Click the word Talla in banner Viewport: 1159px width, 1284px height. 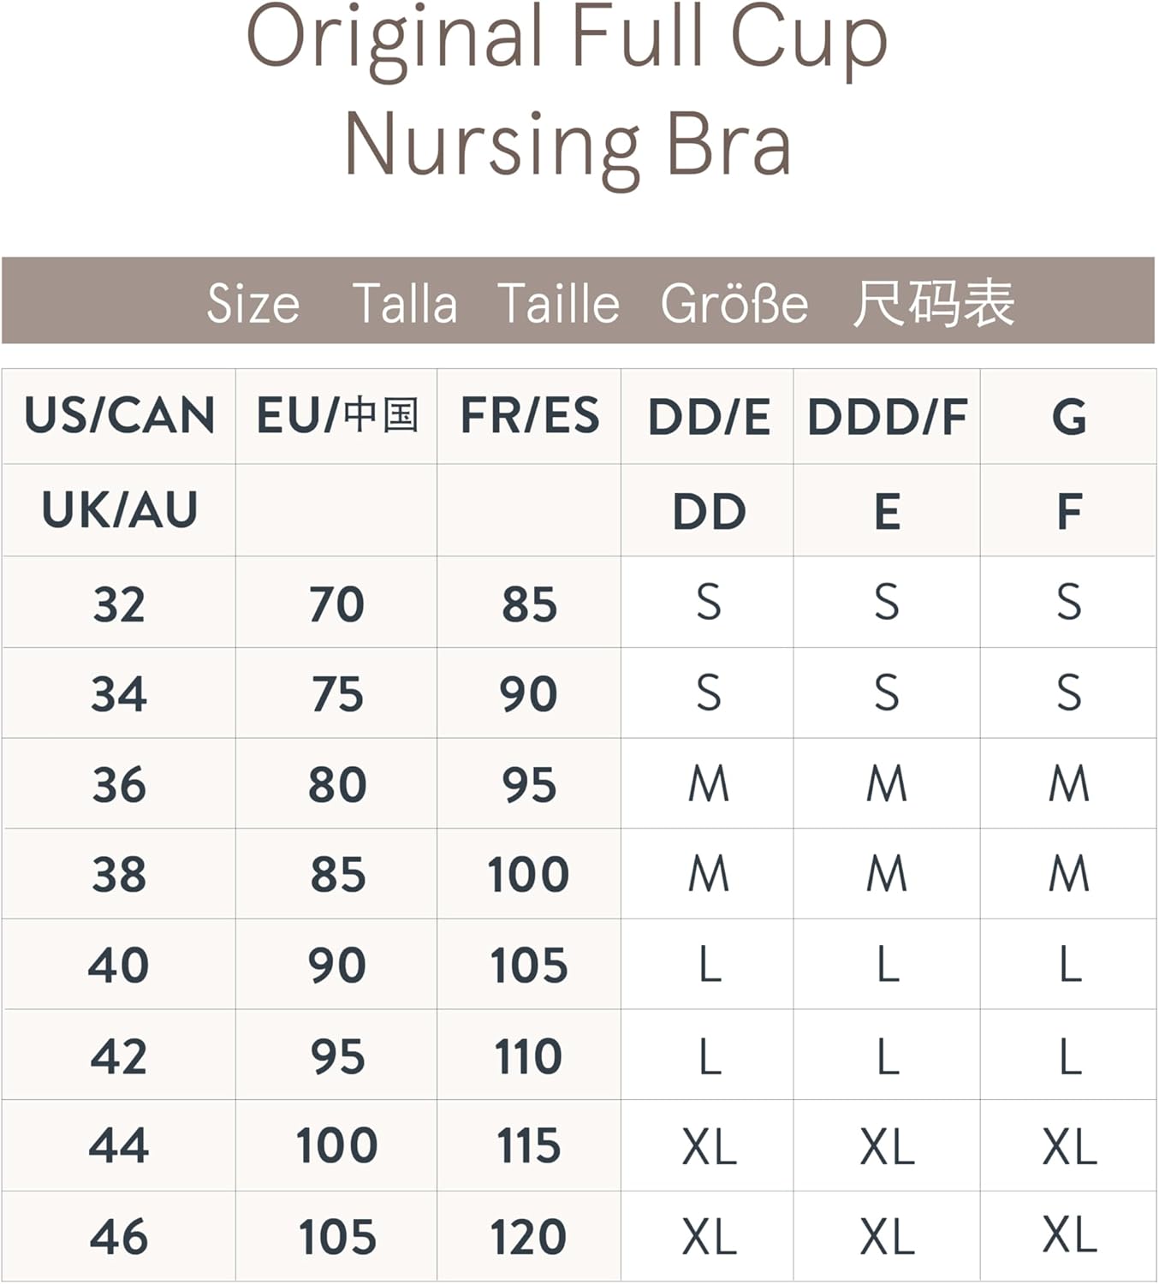405,303
